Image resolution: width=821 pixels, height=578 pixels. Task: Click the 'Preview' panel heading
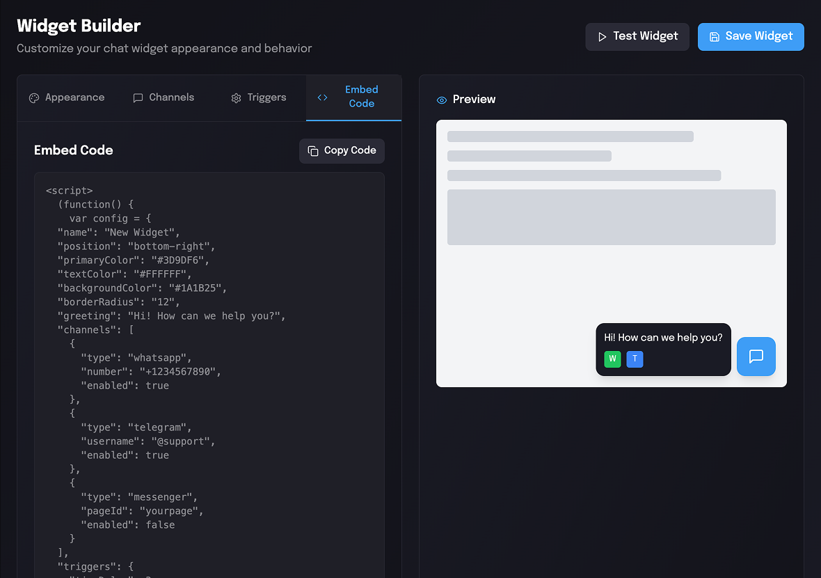click(x=474, y=100)
